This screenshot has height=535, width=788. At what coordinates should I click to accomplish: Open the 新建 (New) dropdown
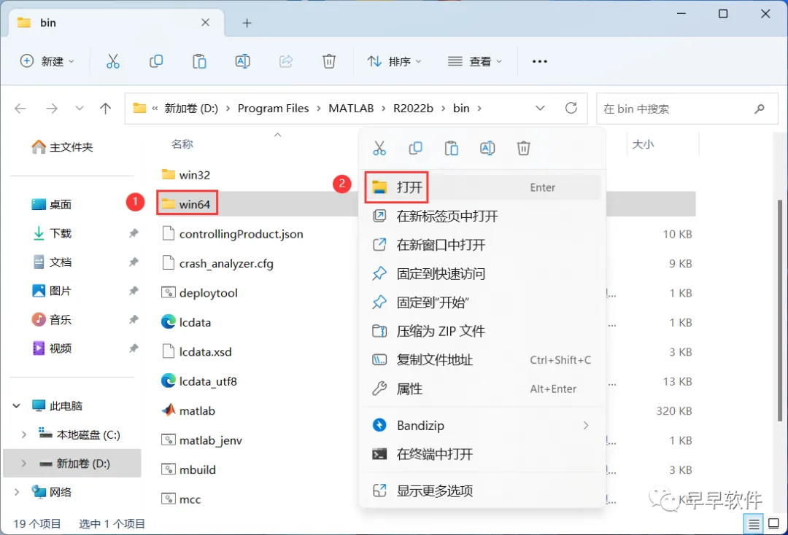[x=47, y=61]
